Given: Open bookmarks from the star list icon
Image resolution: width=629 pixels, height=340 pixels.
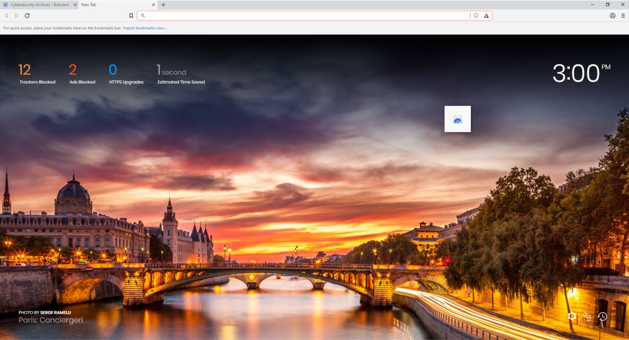Looking at the screenshot, I should [587, 316].
